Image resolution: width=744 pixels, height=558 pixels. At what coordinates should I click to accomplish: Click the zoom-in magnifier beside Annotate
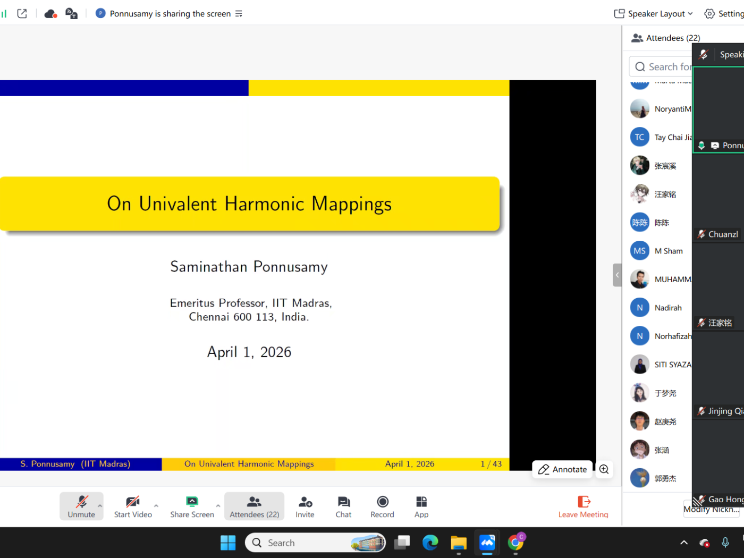coord(604,469)
